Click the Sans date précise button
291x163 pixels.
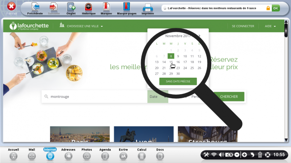pyautogui.click(x=178, y=81)
